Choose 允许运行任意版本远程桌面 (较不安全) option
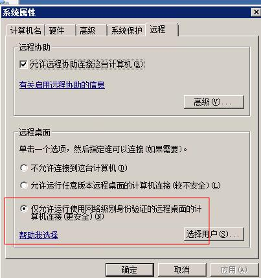Image resolution: width=261 pixels, height=278 pixels. 24,185
